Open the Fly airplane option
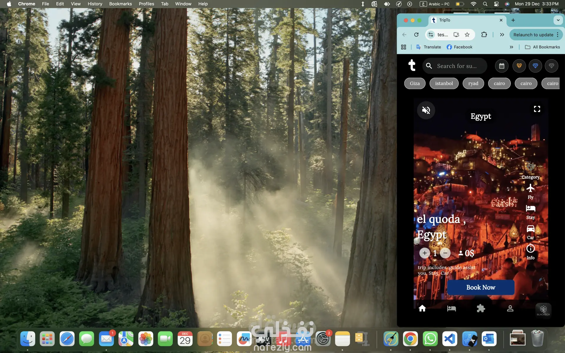565x353 pixels. point(530,188)
